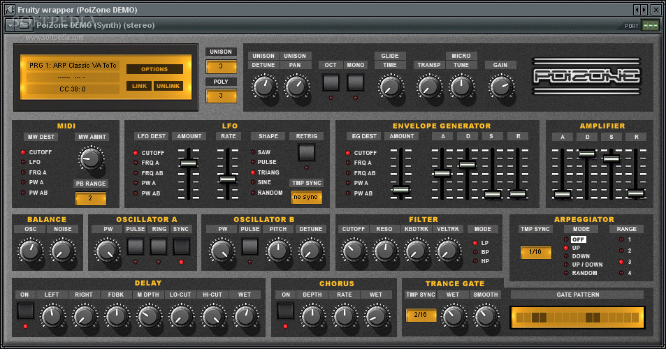Click the Filter KBDTRK knob

(x=417, y=251)
